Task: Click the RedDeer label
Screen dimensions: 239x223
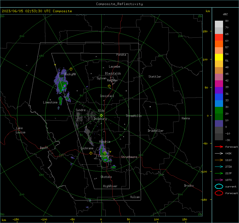Action: pos(113,80)
